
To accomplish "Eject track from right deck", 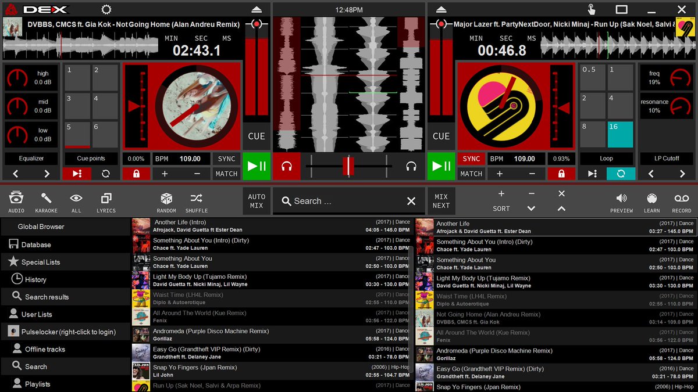I will [441, 9].
